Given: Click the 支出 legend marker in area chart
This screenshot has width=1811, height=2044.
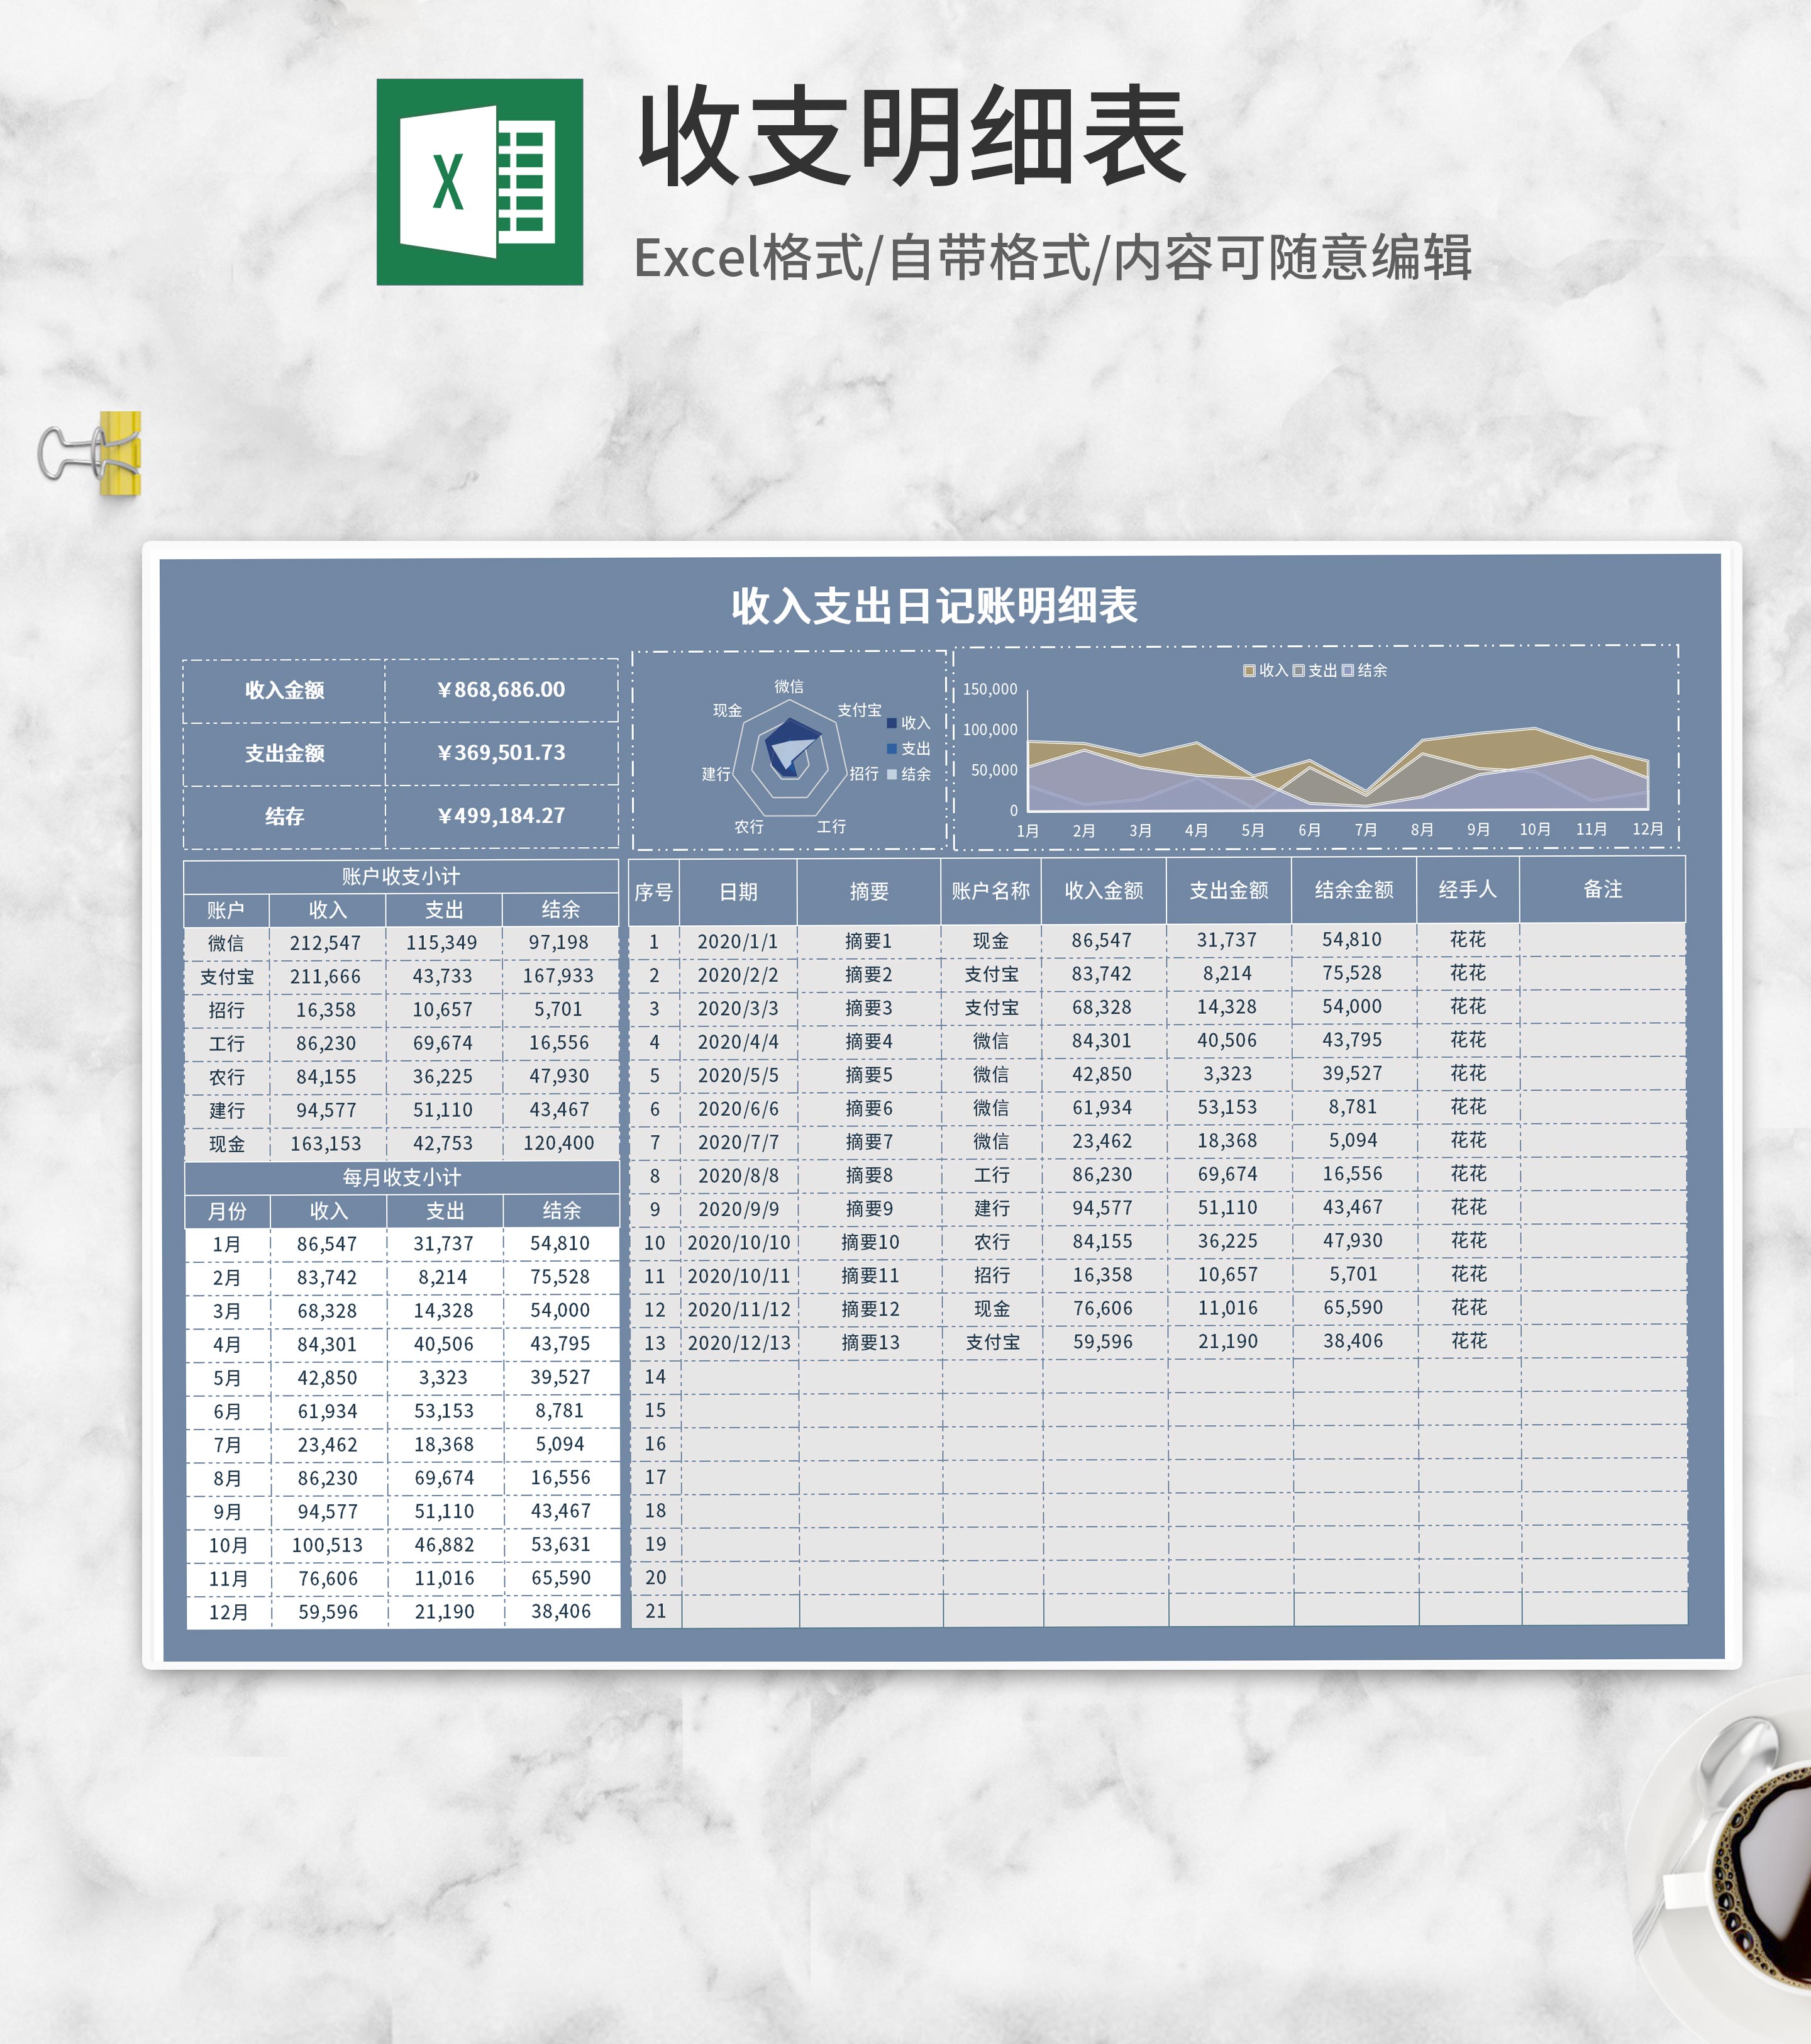Looking at the screenshot, I should pos(1298,670).
